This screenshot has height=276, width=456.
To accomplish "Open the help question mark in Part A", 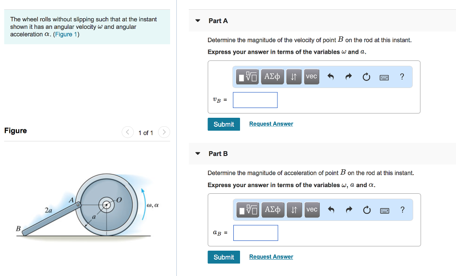I will point(402,76).
